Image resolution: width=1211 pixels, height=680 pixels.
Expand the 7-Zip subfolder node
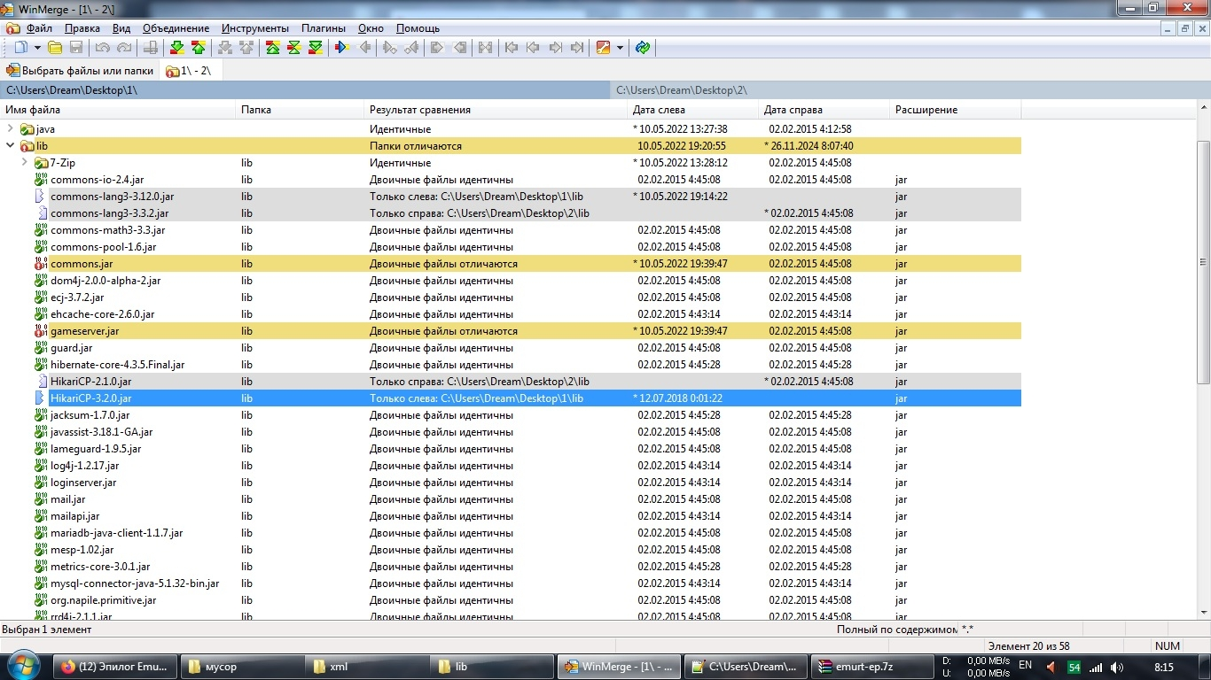click(25, 163)
